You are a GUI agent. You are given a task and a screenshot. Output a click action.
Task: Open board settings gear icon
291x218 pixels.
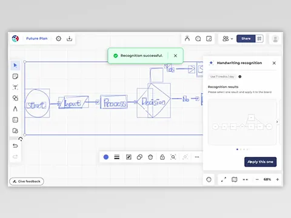(x=58, y=39)
